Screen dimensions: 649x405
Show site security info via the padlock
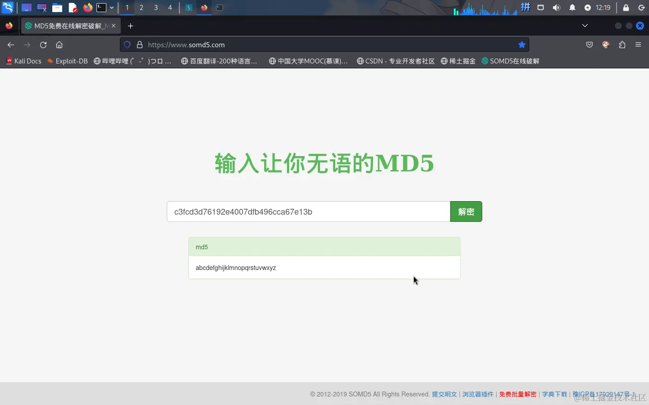tap(140, 45)
